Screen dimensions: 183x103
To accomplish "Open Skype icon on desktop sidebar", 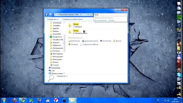I will (x=179, y=75).
